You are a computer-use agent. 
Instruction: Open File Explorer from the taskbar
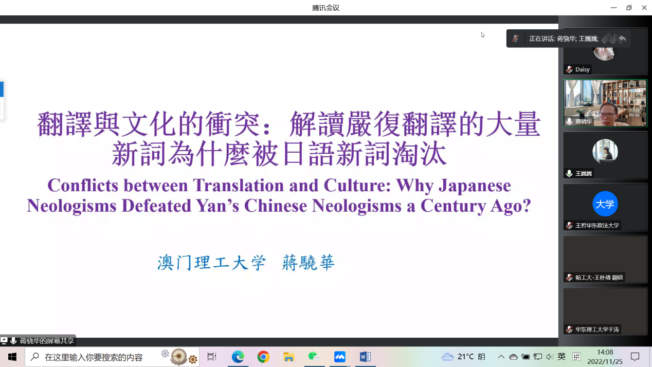click(x=288, y=357)
